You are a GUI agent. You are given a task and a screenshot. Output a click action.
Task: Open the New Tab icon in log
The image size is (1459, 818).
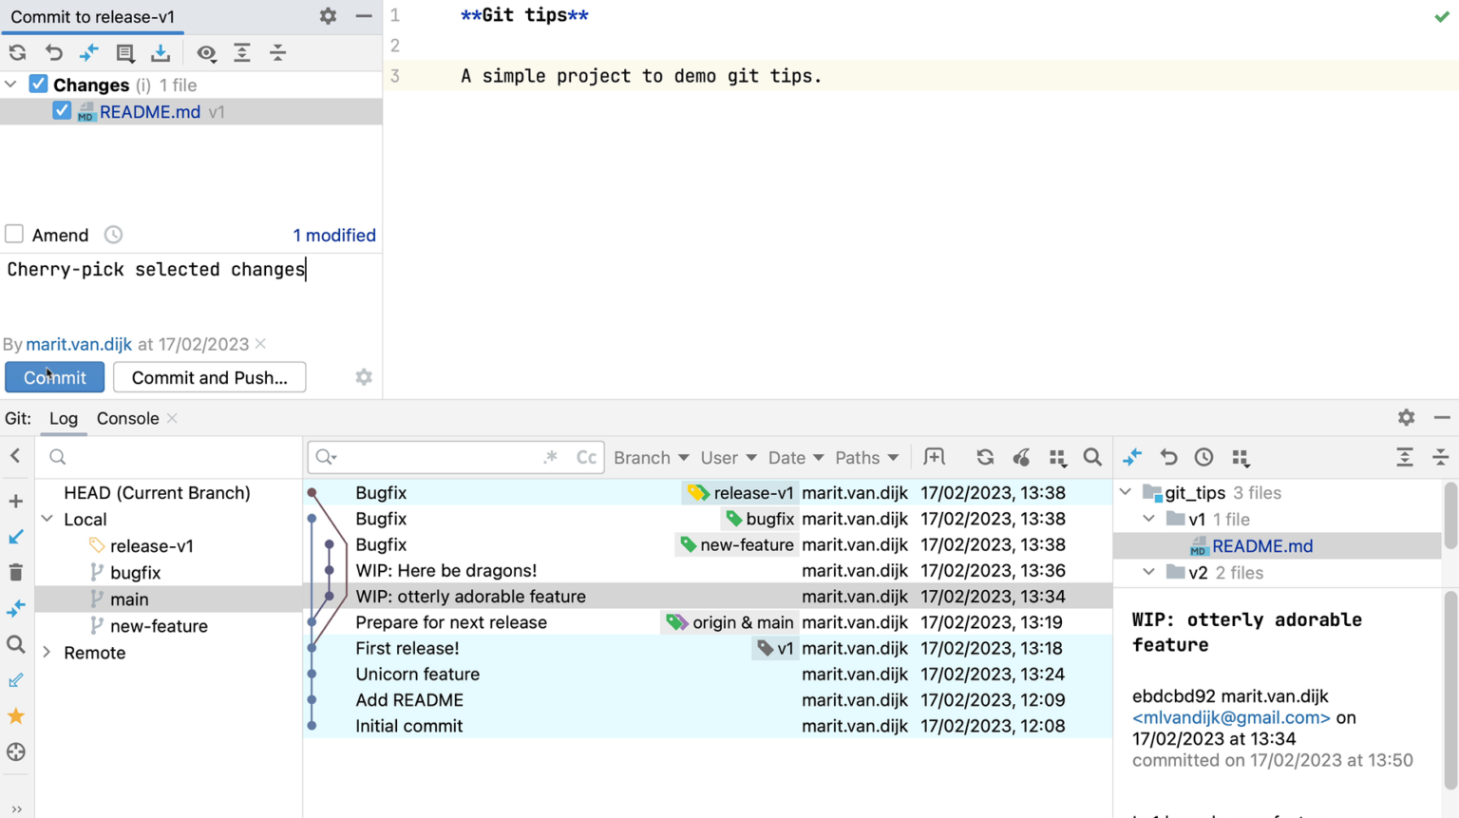click(x=935, y=458)
